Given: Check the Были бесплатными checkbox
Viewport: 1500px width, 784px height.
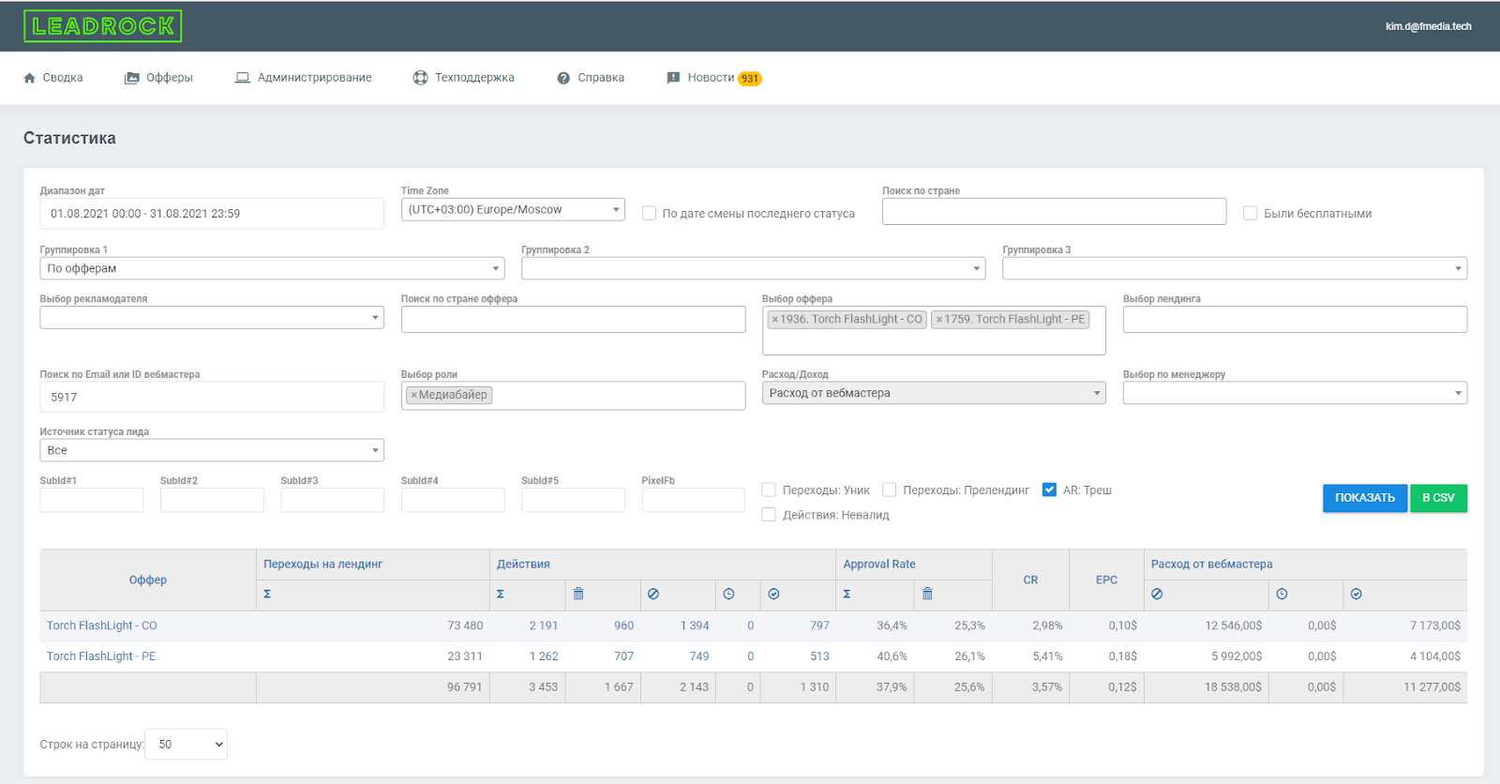Looking at the screenshot, I should tap(1250, 214).
